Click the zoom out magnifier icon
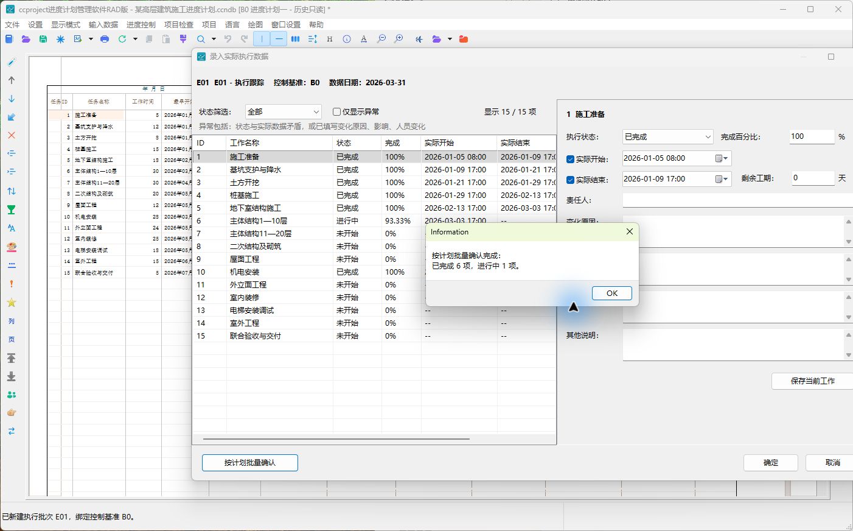This screenshot has height=531, width=853. (381, 39)
